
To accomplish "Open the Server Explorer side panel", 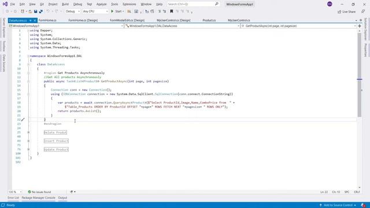I will 4,28.
